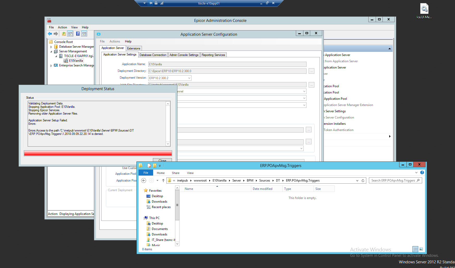Select Music in Explorer navigation pane

(156, 245)
